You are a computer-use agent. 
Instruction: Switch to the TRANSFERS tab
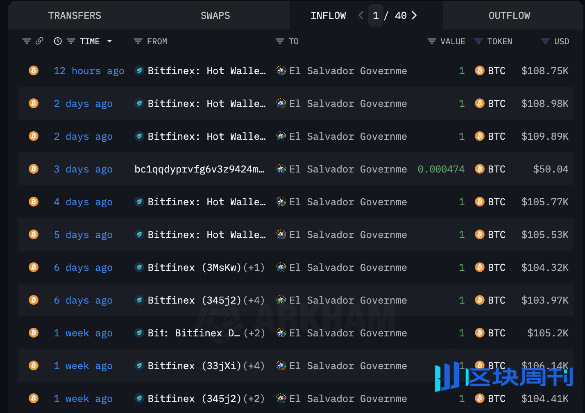click(x=75, y=16)
